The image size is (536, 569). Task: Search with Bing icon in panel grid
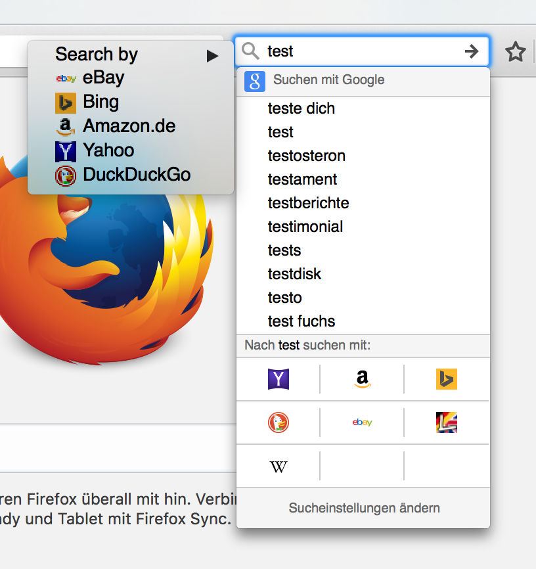[x=447, y=379]
